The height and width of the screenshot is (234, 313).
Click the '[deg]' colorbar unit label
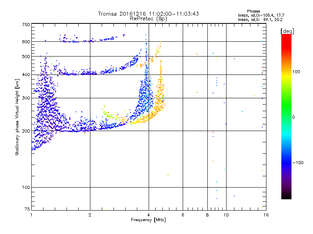[x=287, y=31]
